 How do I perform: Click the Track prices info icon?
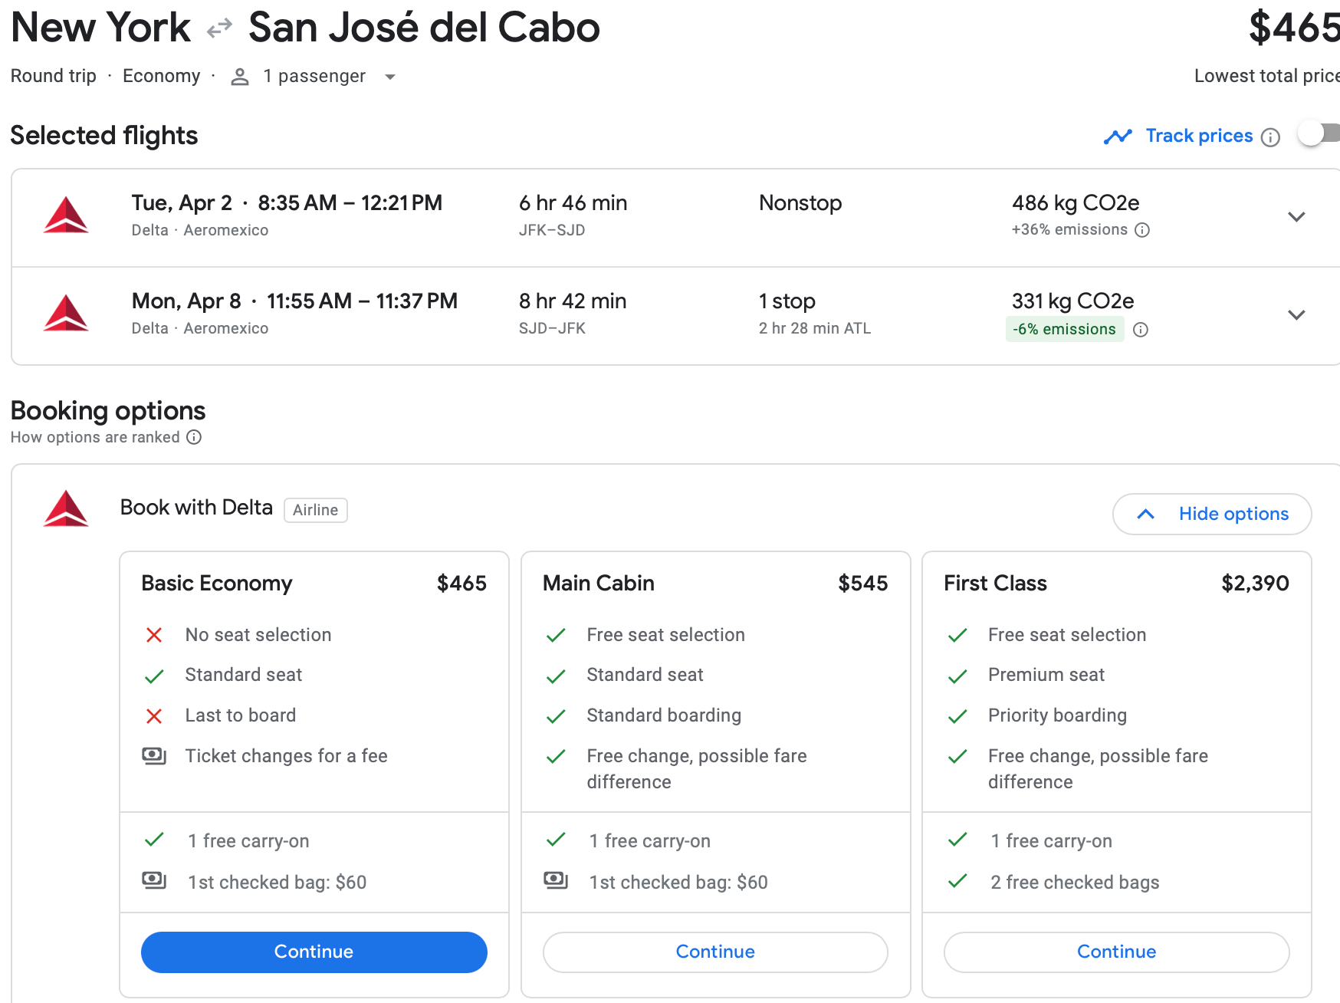click(1270, 137)
